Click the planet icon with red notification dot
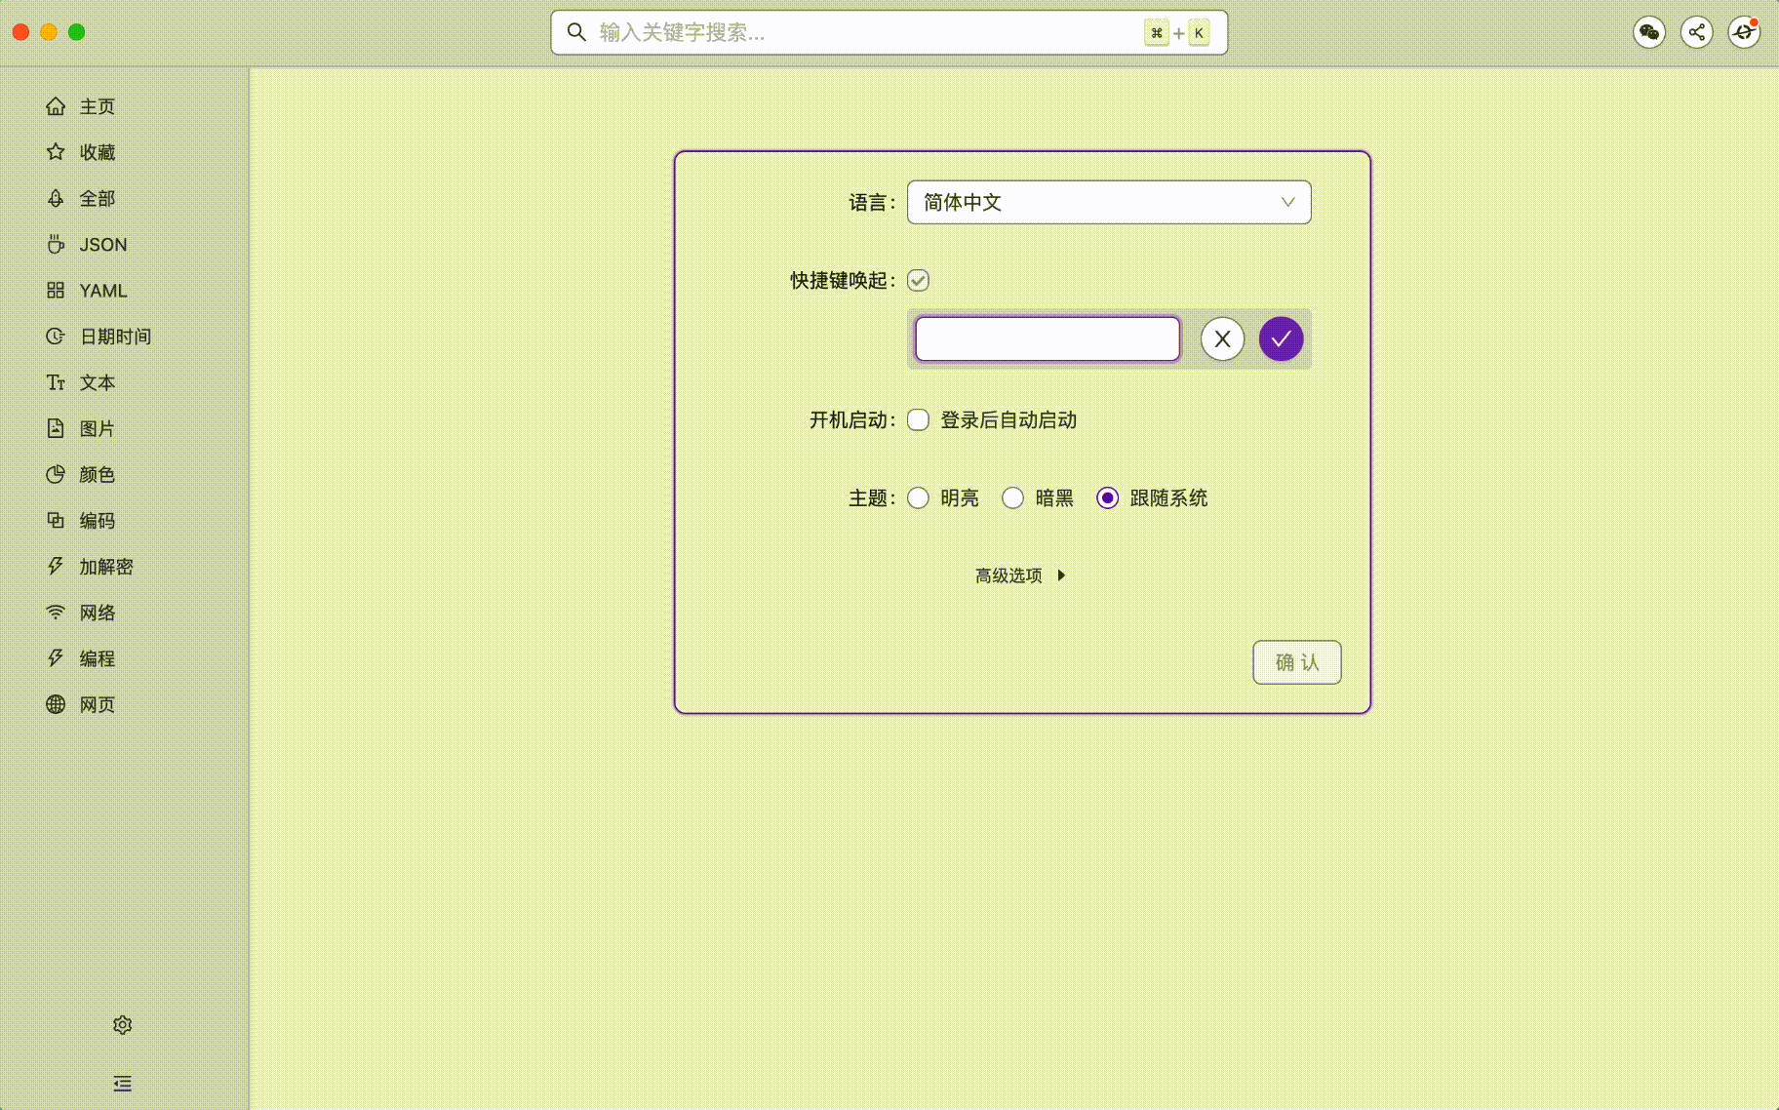The width and height of the screenshot is (1779, 1110). (1744, 32)
